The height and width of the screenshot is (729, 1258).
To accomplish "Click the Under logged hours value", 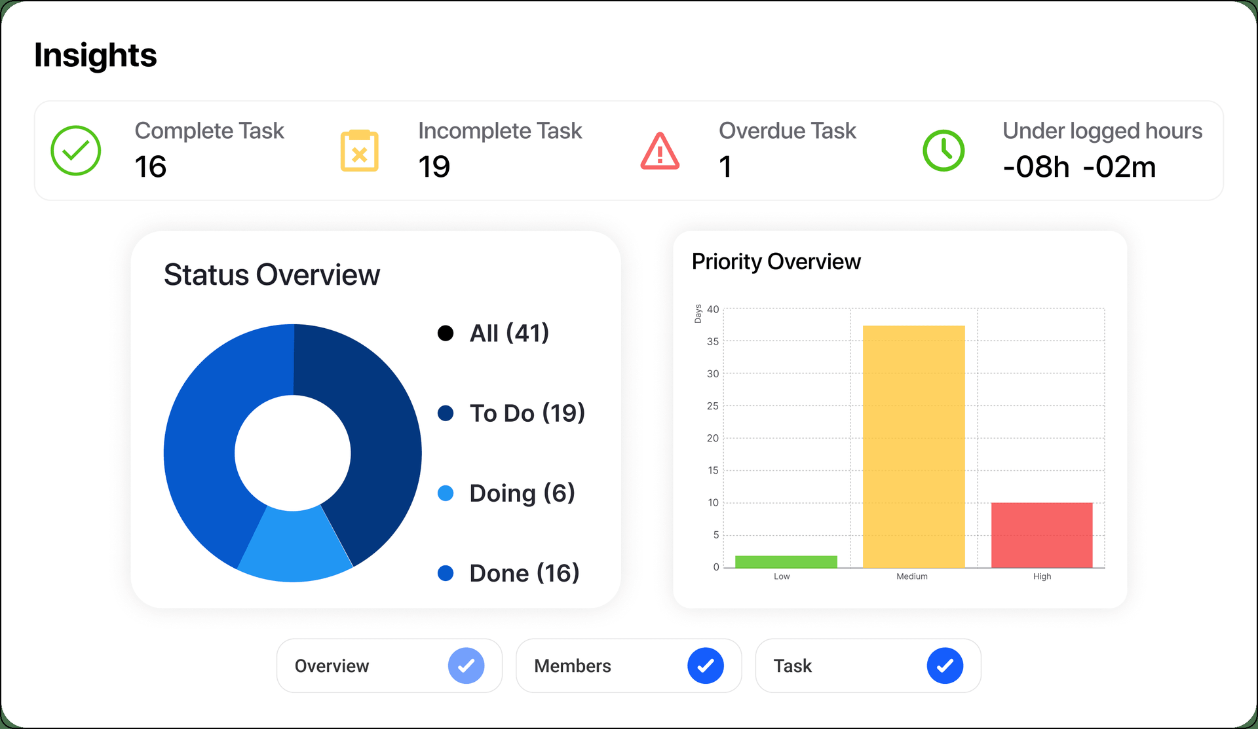I will 1079,167.
